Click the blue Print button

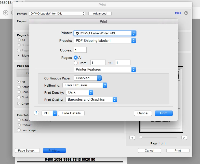pos(164,113)
